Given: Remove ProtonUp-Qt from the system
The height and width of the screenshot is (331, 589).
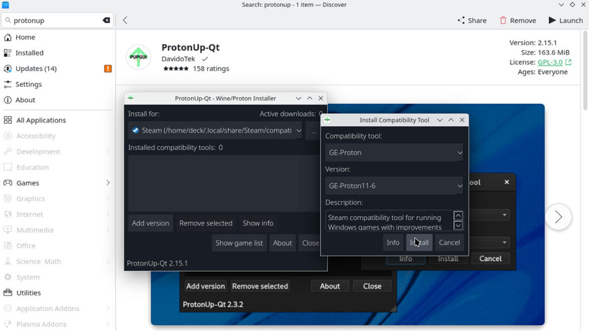Looking at the screenshot, I should [x=518, y=20].
